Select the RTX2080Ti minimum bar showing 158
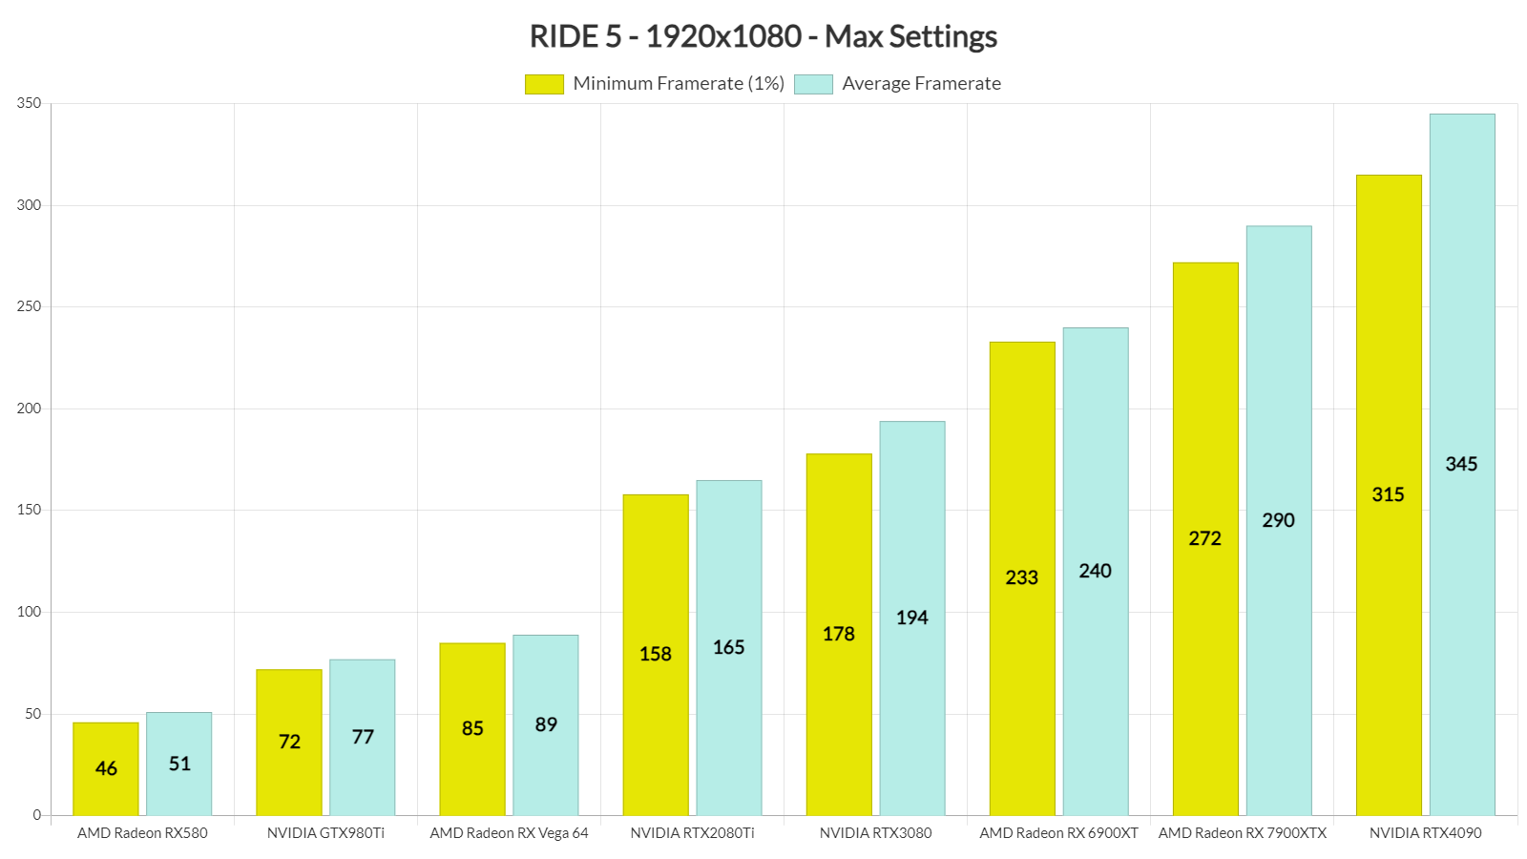 [655, 654]
